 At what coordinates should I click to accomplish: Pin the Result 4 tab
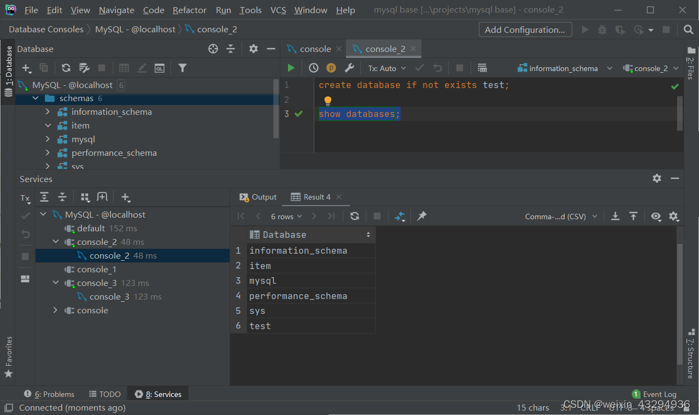421,216
